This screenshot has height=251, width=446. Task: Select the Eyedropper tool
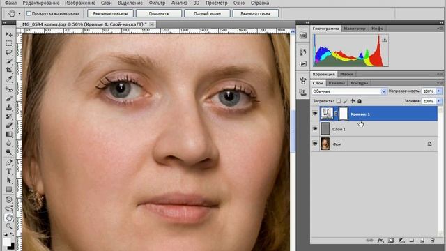coord(9,79)
